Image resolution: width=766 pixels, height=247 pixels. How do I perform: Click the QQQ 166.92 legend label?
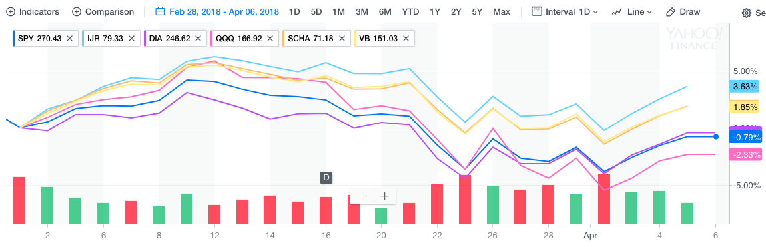239,38
